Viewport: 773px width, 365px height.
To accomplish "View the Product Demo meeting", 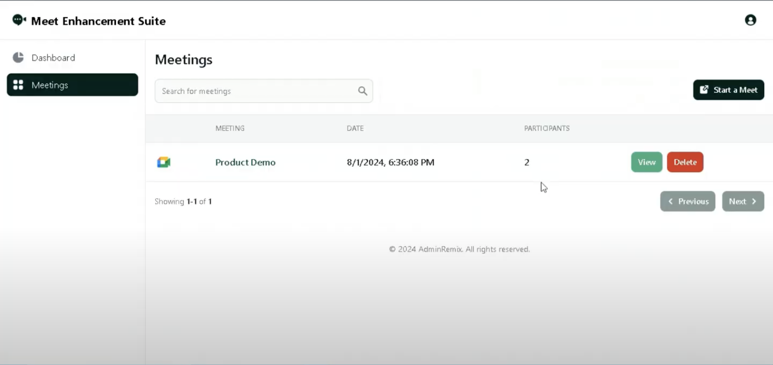I will (646, 162).
